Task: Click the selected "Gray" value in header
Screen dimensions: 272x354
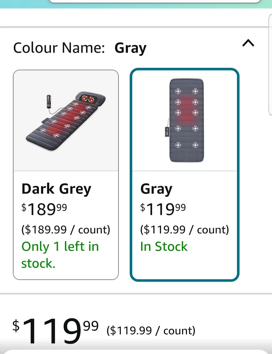Action: point(130,48)
